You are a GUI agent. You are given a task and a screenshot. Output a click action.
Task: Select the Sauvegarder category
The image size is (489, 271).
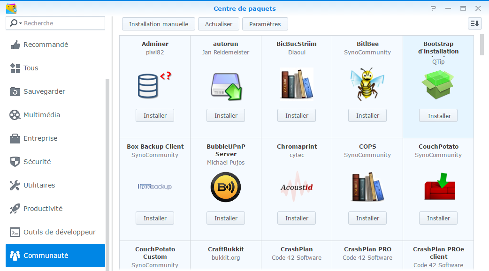[x=55, y=91]
